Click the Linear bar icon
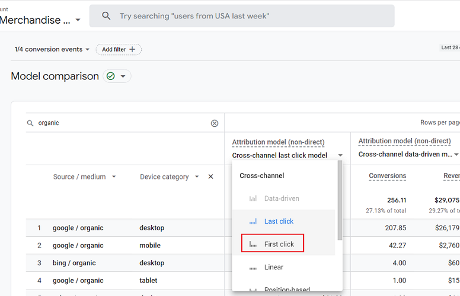The width and height of the screenshot is (460, 296). (x=253, y=268)
